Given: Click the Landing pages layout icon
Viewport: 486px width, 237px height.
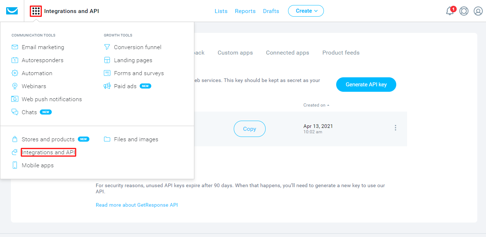Looking at the screenshot, I should pyautogui.click(x=107, y=60).
